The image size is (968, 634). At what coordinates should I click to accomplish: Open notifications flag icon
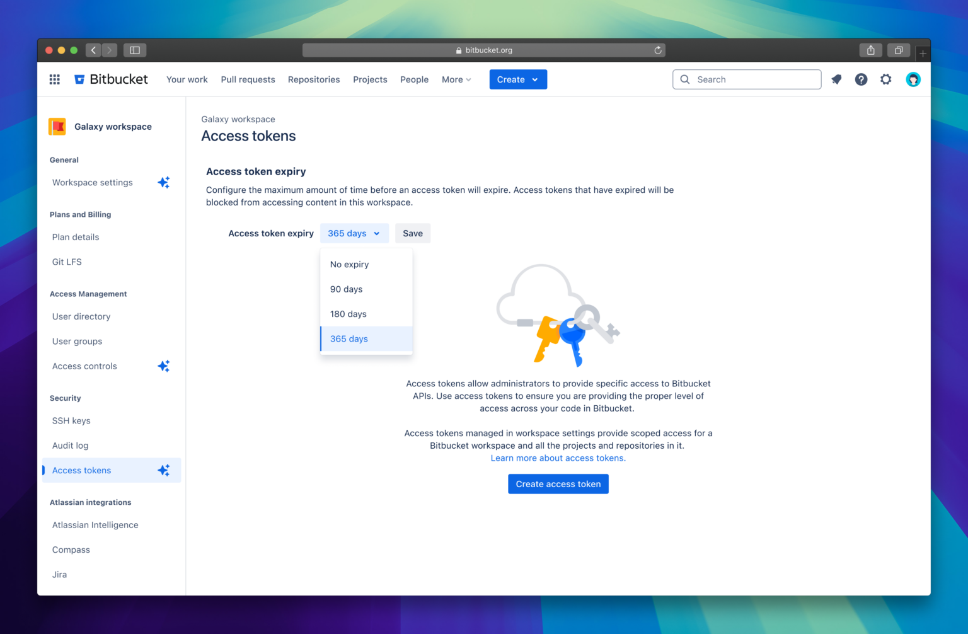pyautogui.click(x=836, y=79)
